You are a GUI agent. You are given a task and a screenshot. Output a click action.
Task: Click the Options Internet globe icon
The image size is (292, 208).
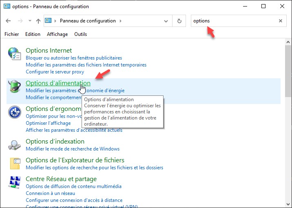tap(15, 54)
